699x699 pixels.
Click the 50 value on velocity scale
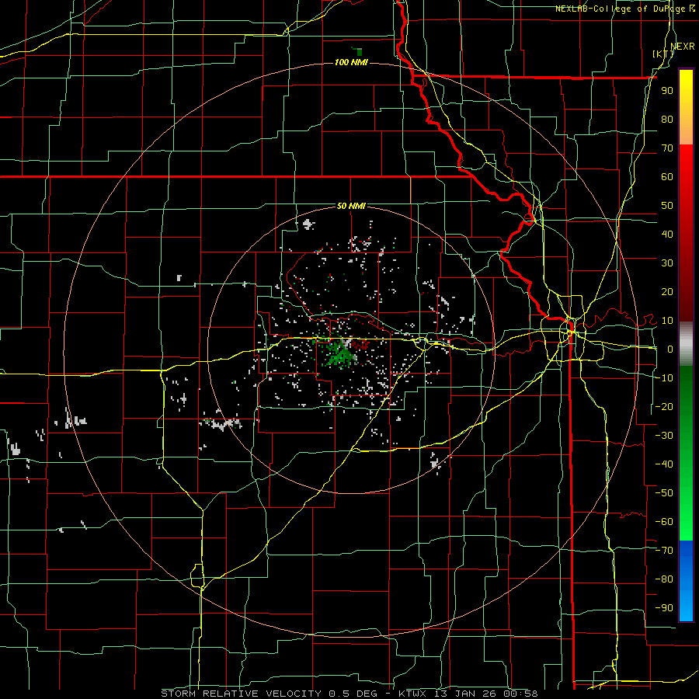[667, 206]
